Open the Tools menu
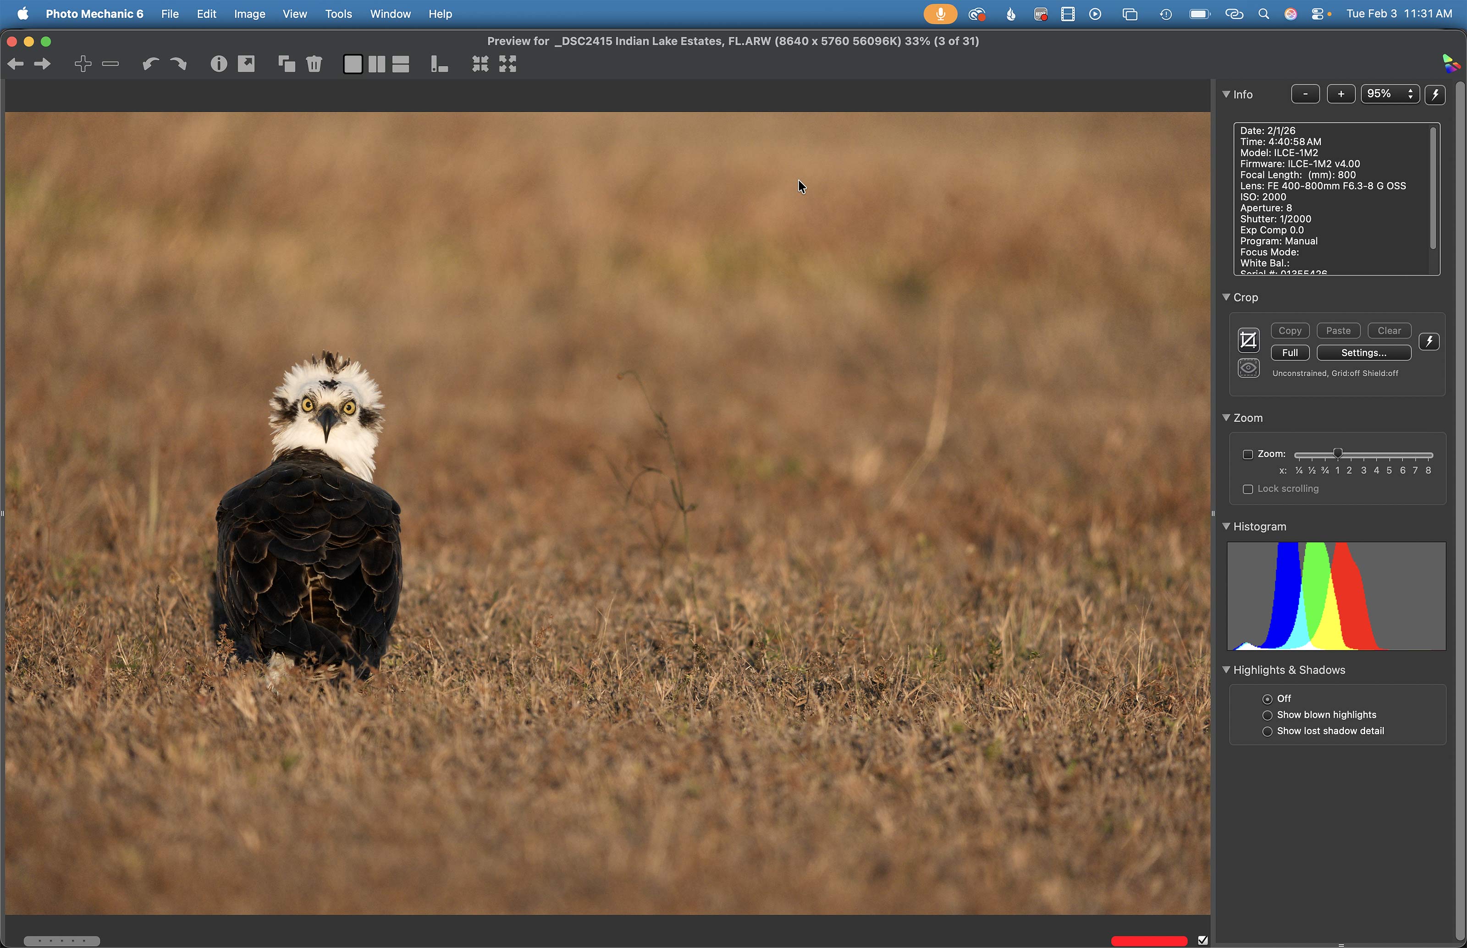The height and width of the screenshot is (948, 1467). coord(338,14)
